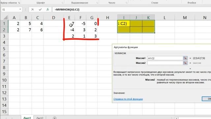Screen dimensions: 211x119
Task: Click cell C1 containing 4
Action: (x=38, y=23)
